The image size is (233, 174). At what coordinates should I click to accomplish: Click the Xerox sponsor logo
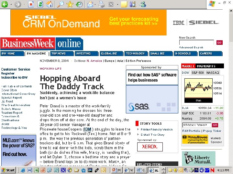point(150,147)
